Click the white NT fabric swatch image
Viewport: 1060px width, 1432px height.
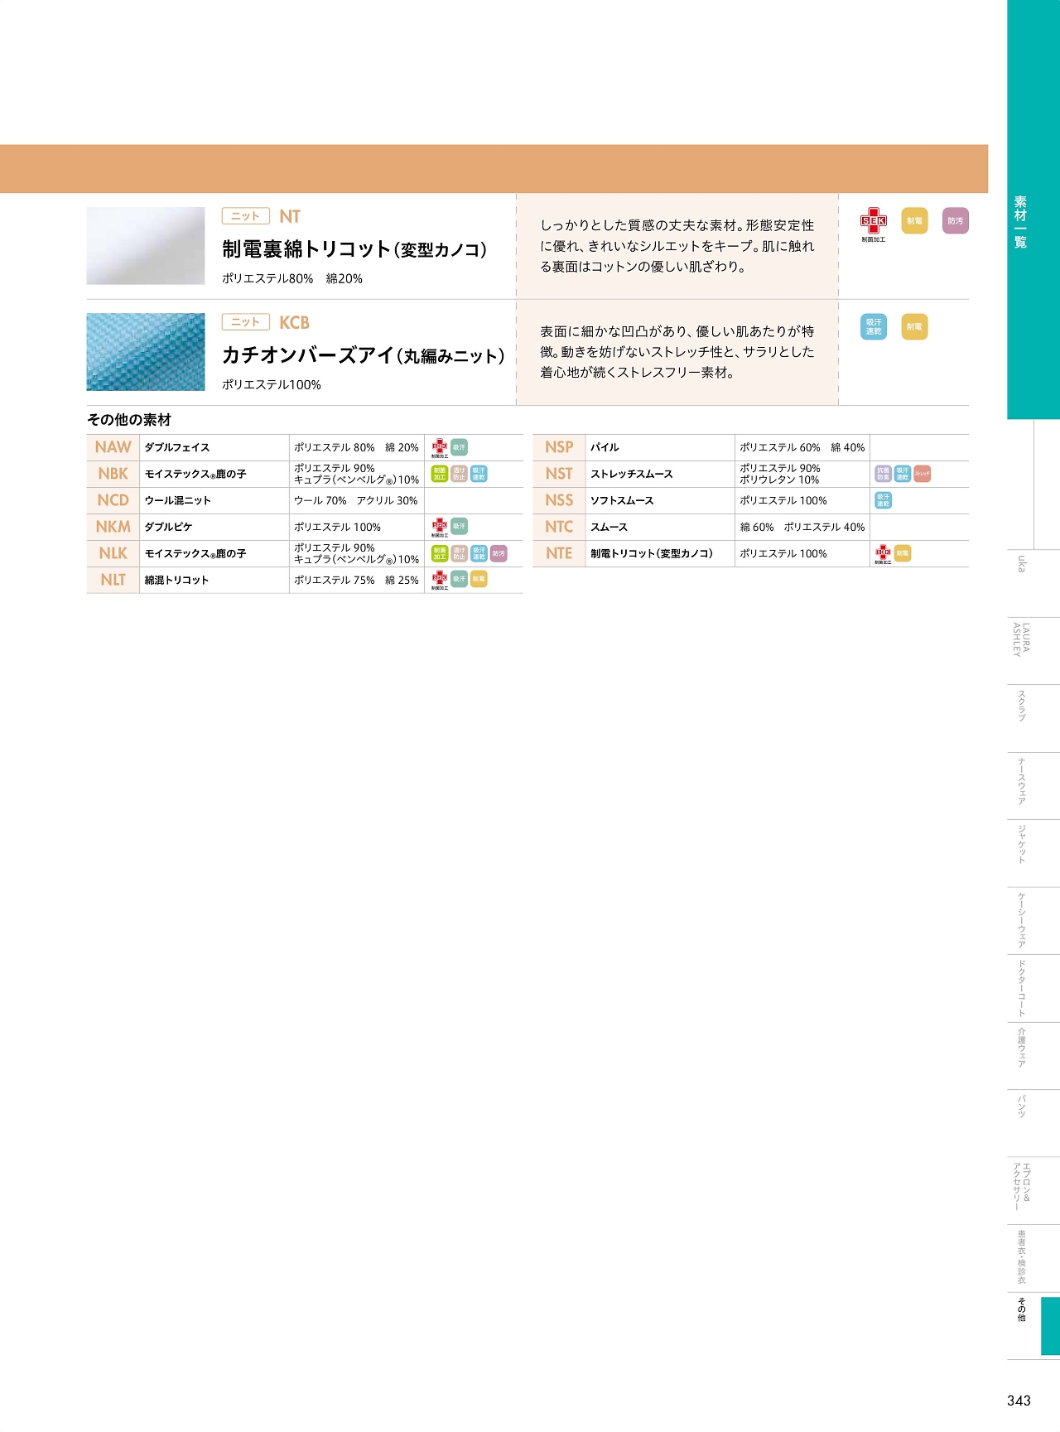[146, 246]
